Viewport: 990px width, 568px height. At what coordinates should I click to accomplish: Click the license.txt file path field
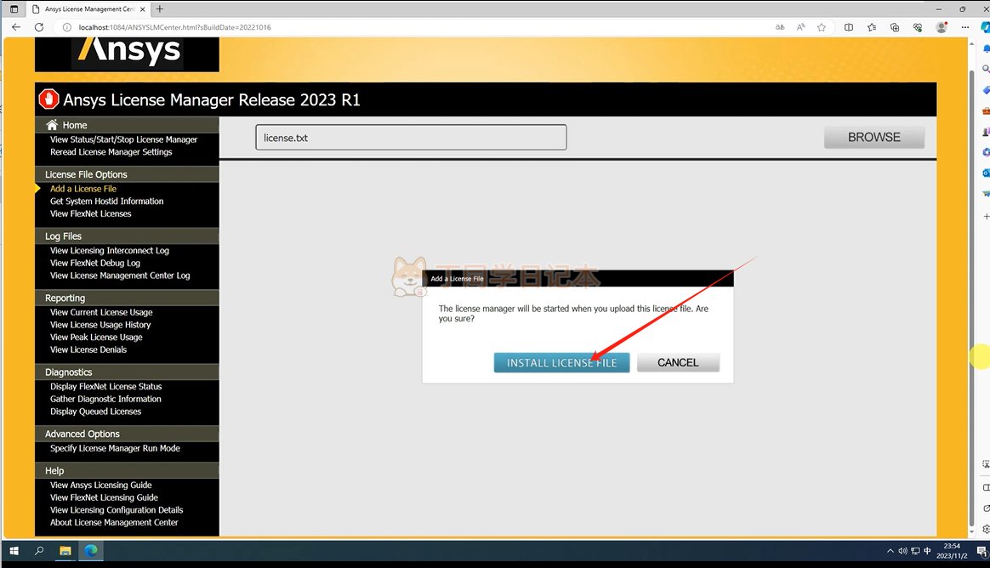coord(411,138)
